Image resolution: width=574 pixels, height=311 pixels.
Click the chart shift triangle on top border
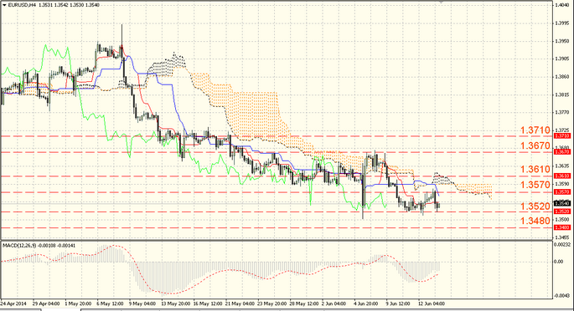tap(441, 2)
